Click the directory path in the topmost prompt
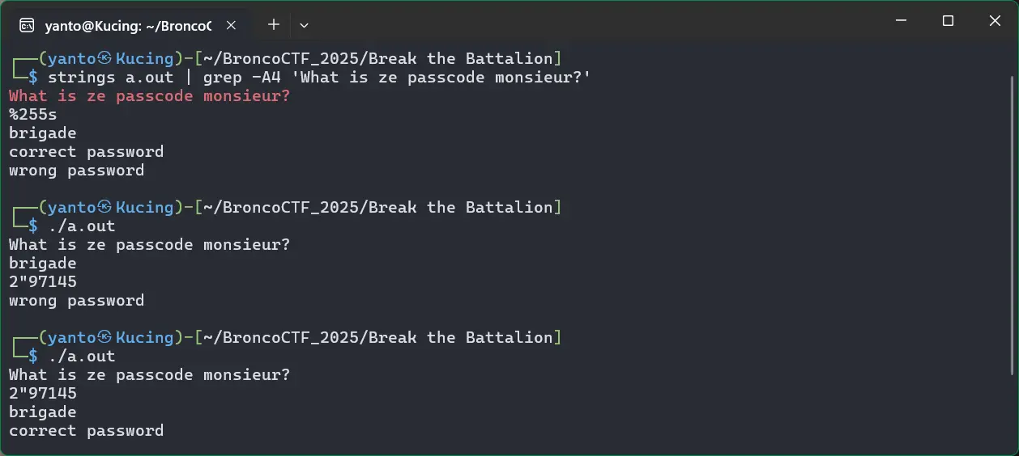The height and width of the screenshot is (456, 1019). (x=377, y=58)
